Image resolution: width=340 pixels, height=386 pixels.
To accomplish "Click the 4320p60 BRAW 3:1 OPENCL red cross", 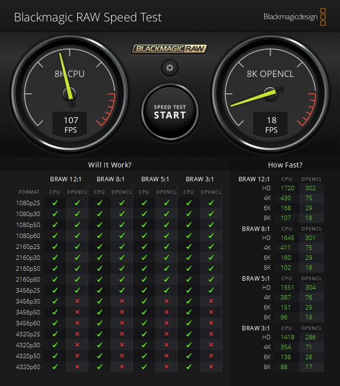I will click(x=211, y=367).
